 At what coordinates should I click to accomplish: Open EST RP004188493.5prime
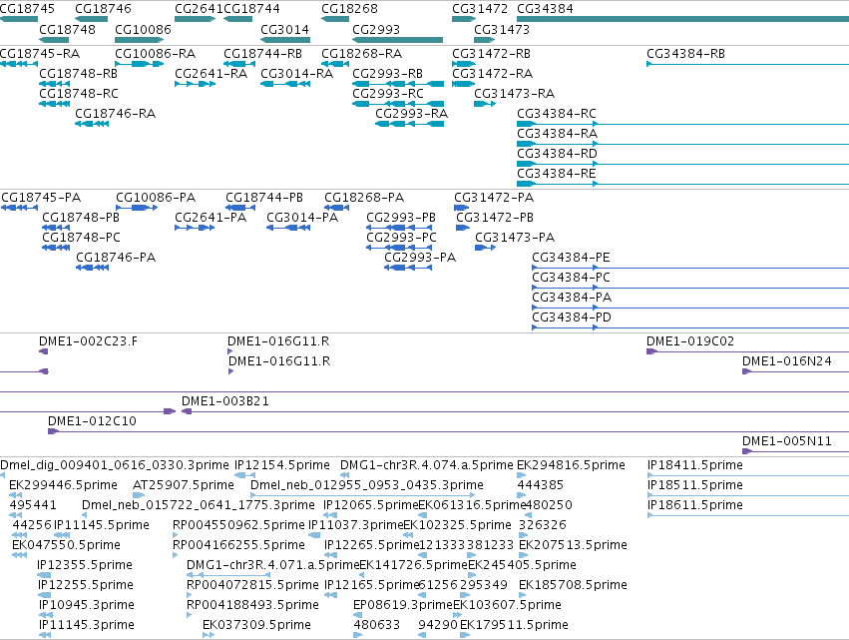[x=252, y=605]
